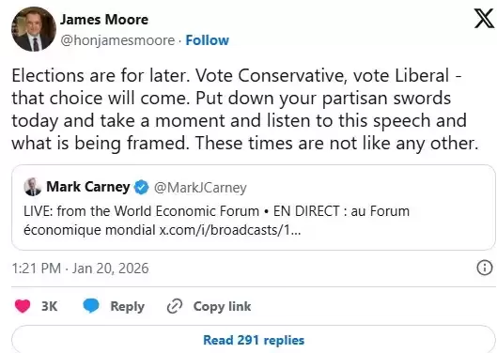This screenshot has width=497, height=353.
Task: Open the X logo link
Action: (485, 19)
